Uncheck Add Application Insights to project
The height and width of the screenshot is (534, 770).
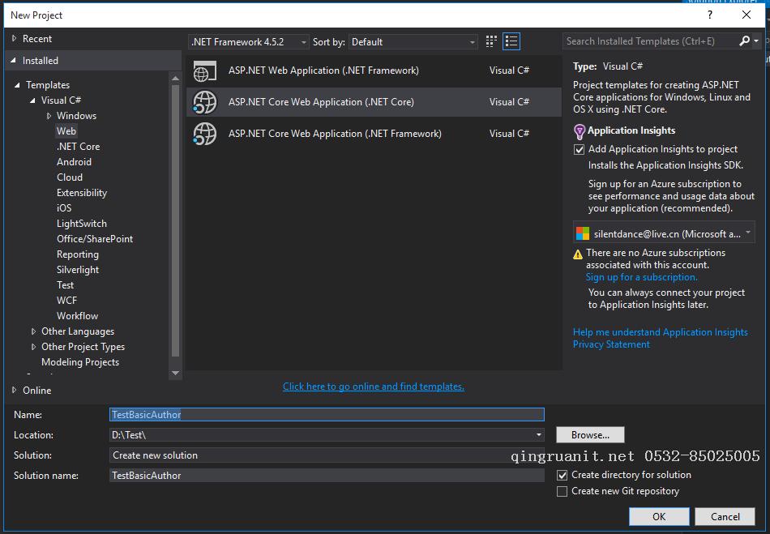click(x=579, y=149)
